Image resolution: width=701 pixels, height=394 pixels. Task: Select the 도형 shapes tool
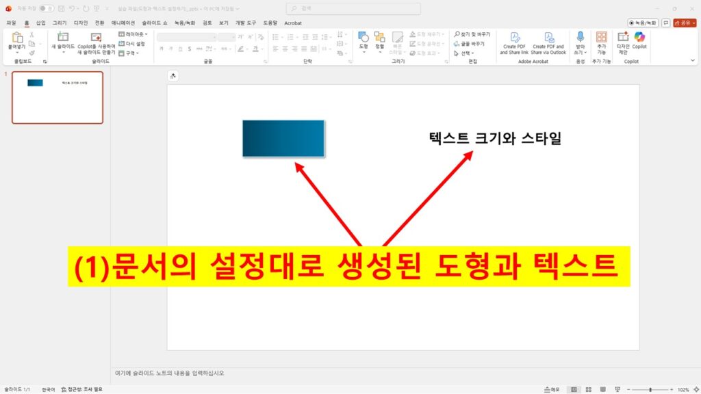(364, 38)
